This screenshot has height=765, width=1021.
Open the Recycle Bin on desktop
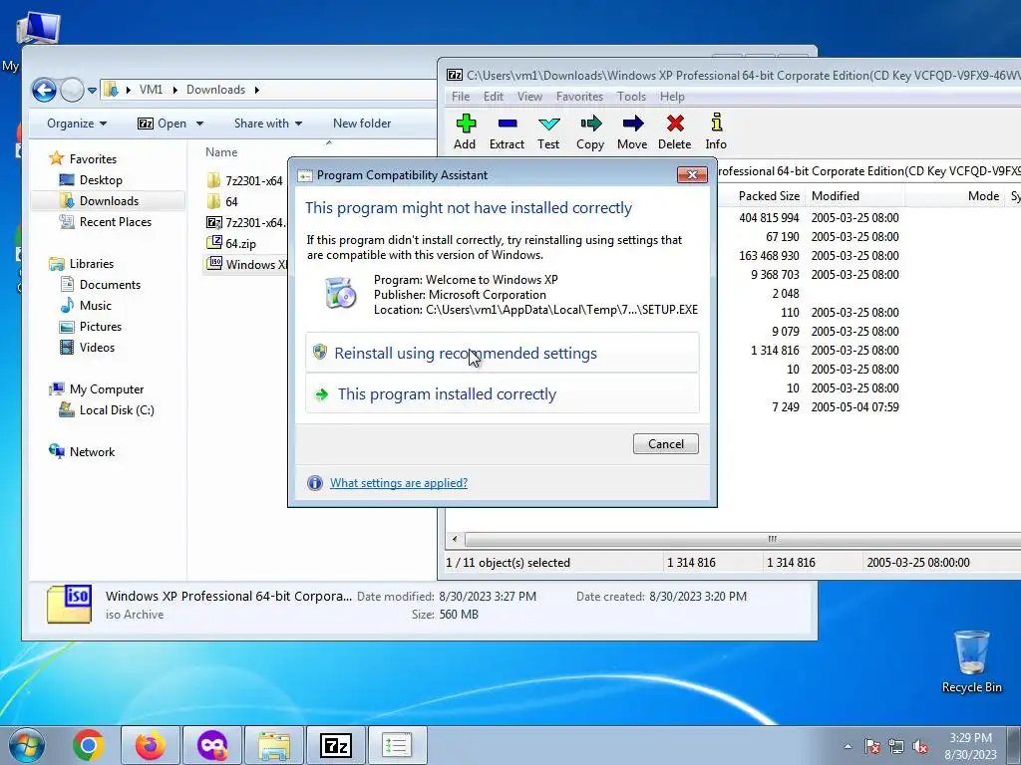click(x=971, y=662)
